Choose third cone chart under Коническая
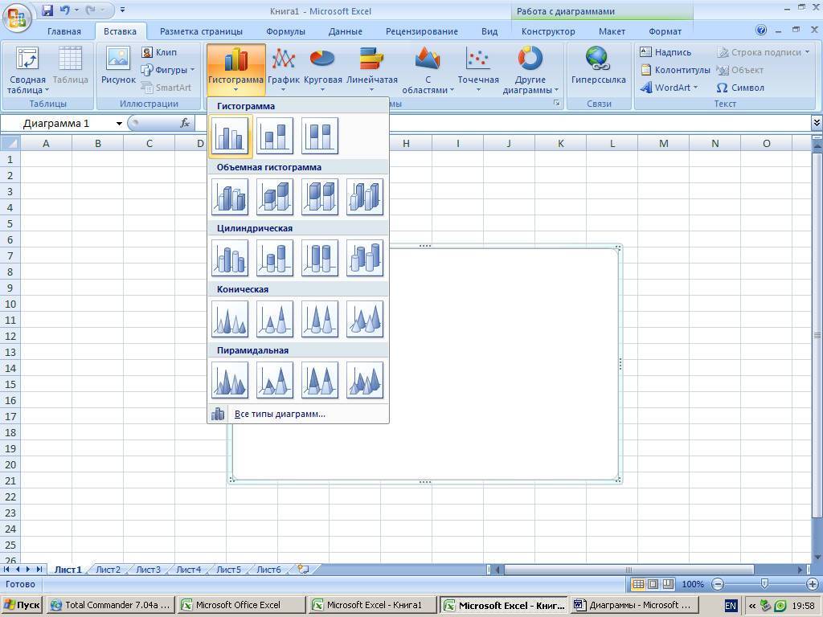 pyautogui.click(x=320, y=319)
